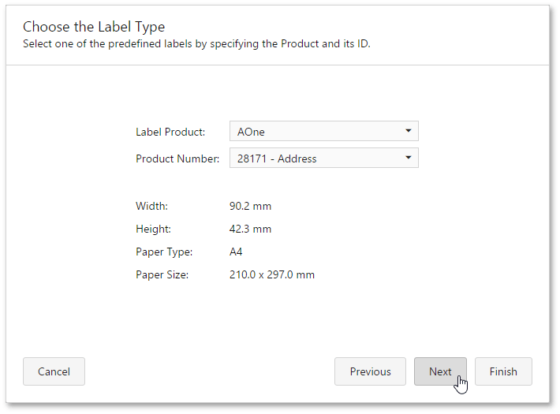Click the Height: caption
Image resolution: width=560 pixels, height=414 pixels.
click(153, 229)
